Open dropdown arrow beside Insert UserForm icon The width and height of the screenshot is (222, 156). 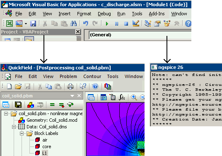coord(26,24)
